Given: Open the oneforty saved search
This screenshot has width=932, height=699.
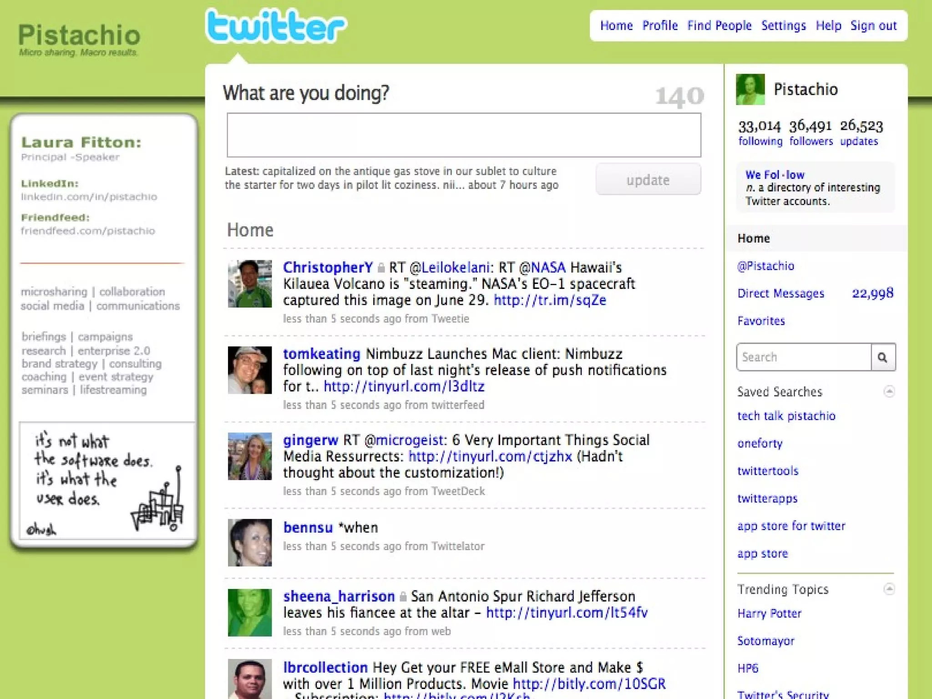Looking at the screenshot, I should (x=760, y=443).
